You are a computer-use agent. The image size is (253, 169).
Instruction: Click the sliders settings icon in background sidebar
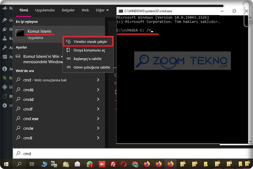[x=4, y=57]
